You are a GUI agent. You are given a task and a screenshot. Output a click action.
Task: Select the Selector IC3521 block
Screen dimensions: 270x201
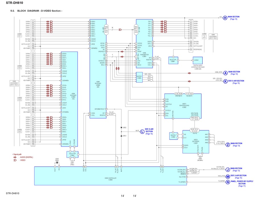(72, 155)
